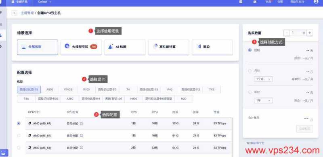Open the 1年 duration dropdown

pos(263,101)
